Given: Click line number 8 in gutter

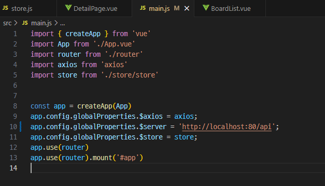Looking at the screenshot, I should click(x=15, y=106).
